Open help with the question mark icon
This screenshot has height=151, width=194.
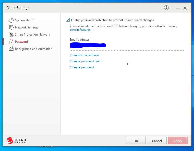point(166,8)
